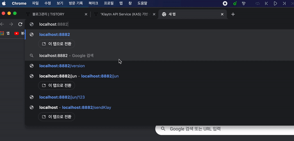Click the Chrome favicon on 새 탭
Image resolution: width=294 pixels, height=141 pixels.
click(x=164, y=14)
